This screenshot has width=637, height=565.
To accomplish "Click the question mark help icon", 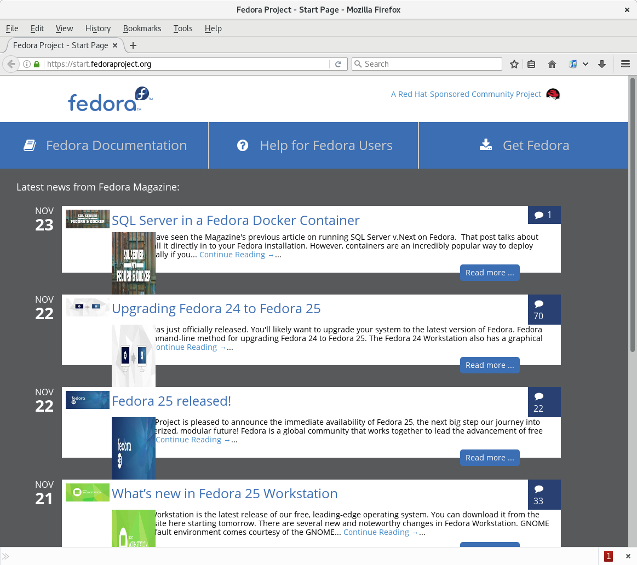I will [243, 146].
